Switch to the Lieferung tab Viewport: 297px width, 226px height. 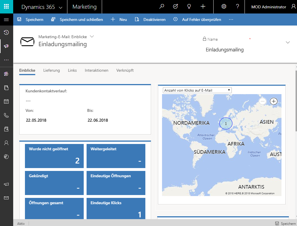tap(52, 71)
